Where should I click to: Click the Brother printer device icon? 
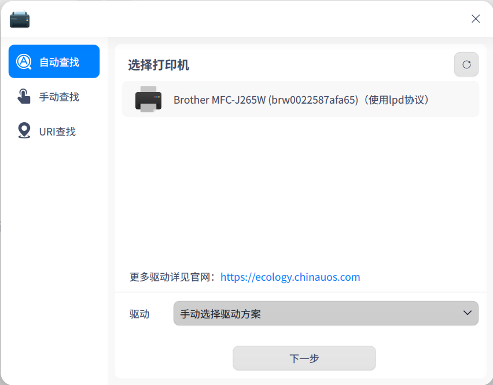pyautogui.click(x=148, y=99)
